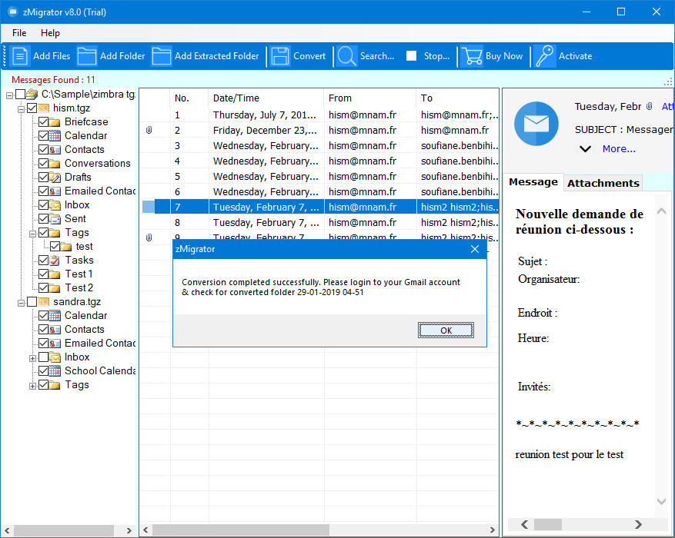This screenshot has height=538, width=675.
Task: Click the Conversations folder icon
Action: pos(55,163)
